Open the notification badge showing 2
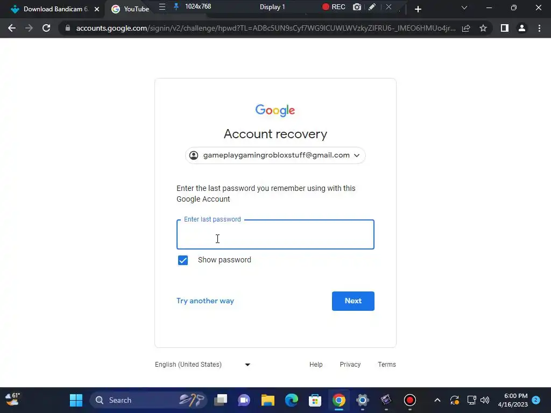The image size is (551, 413). (x=536, y=400)
